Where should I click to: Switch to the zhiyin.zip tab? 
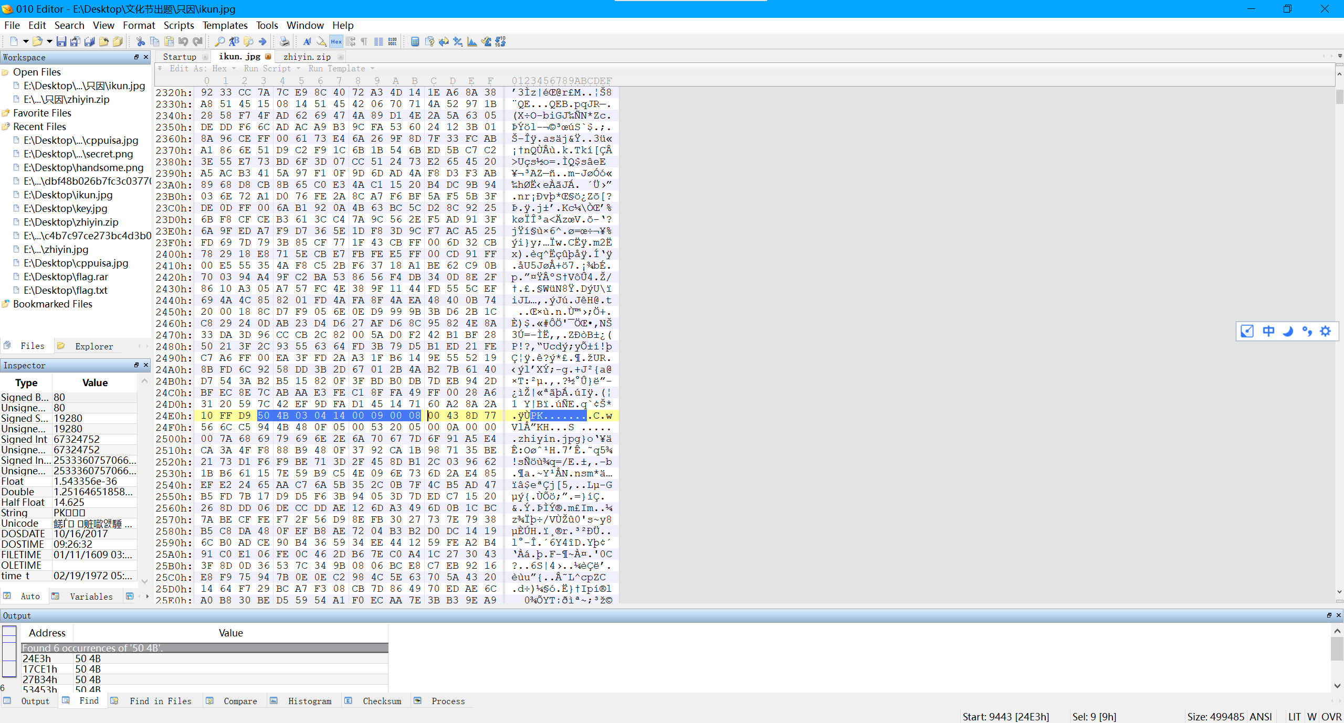tap(307, 57)
